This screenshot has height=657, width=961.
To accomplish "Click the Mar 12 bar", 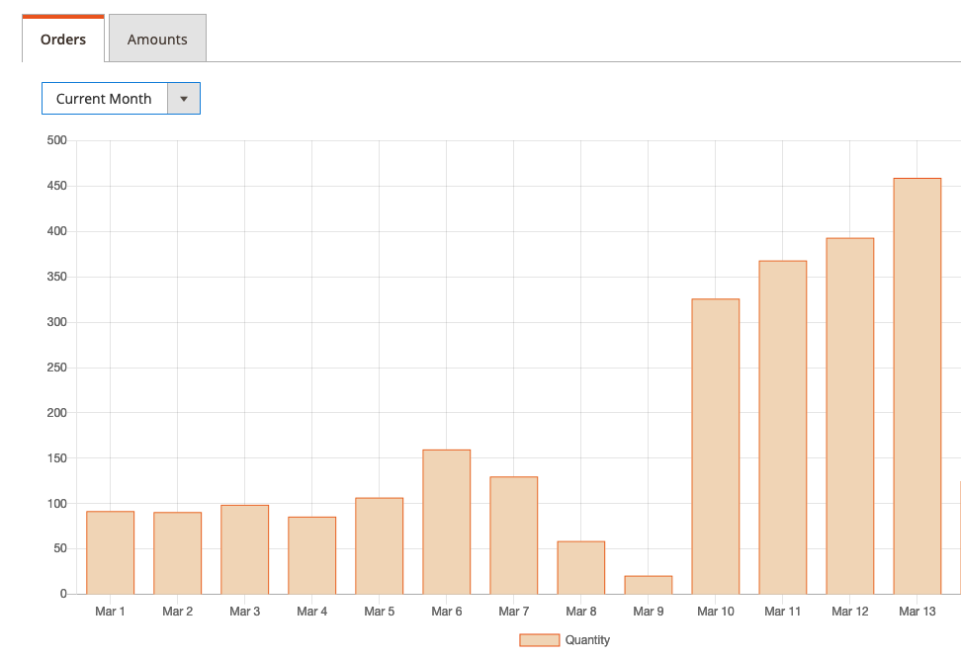I will (849, 416).
